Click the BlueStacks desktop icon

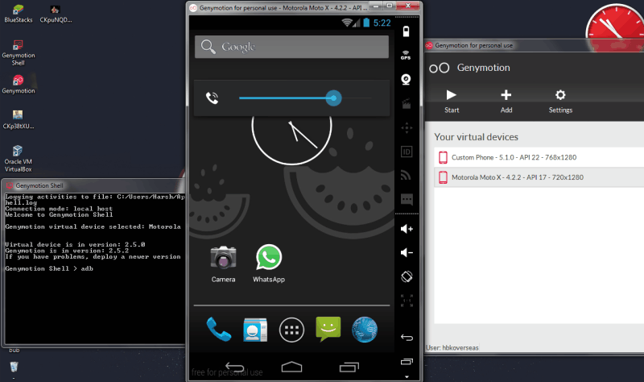click(18, 14)
